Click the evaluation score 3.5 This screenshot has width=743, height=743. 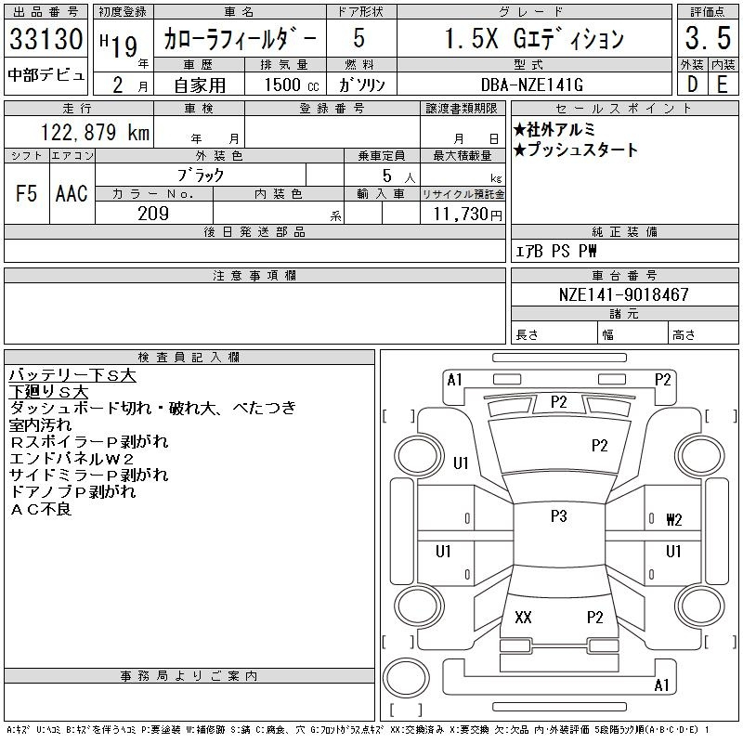click(708, 39)
